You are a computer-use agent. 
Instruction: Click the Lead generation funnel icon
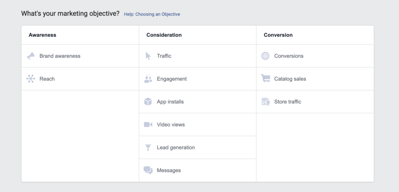[148, 148]
